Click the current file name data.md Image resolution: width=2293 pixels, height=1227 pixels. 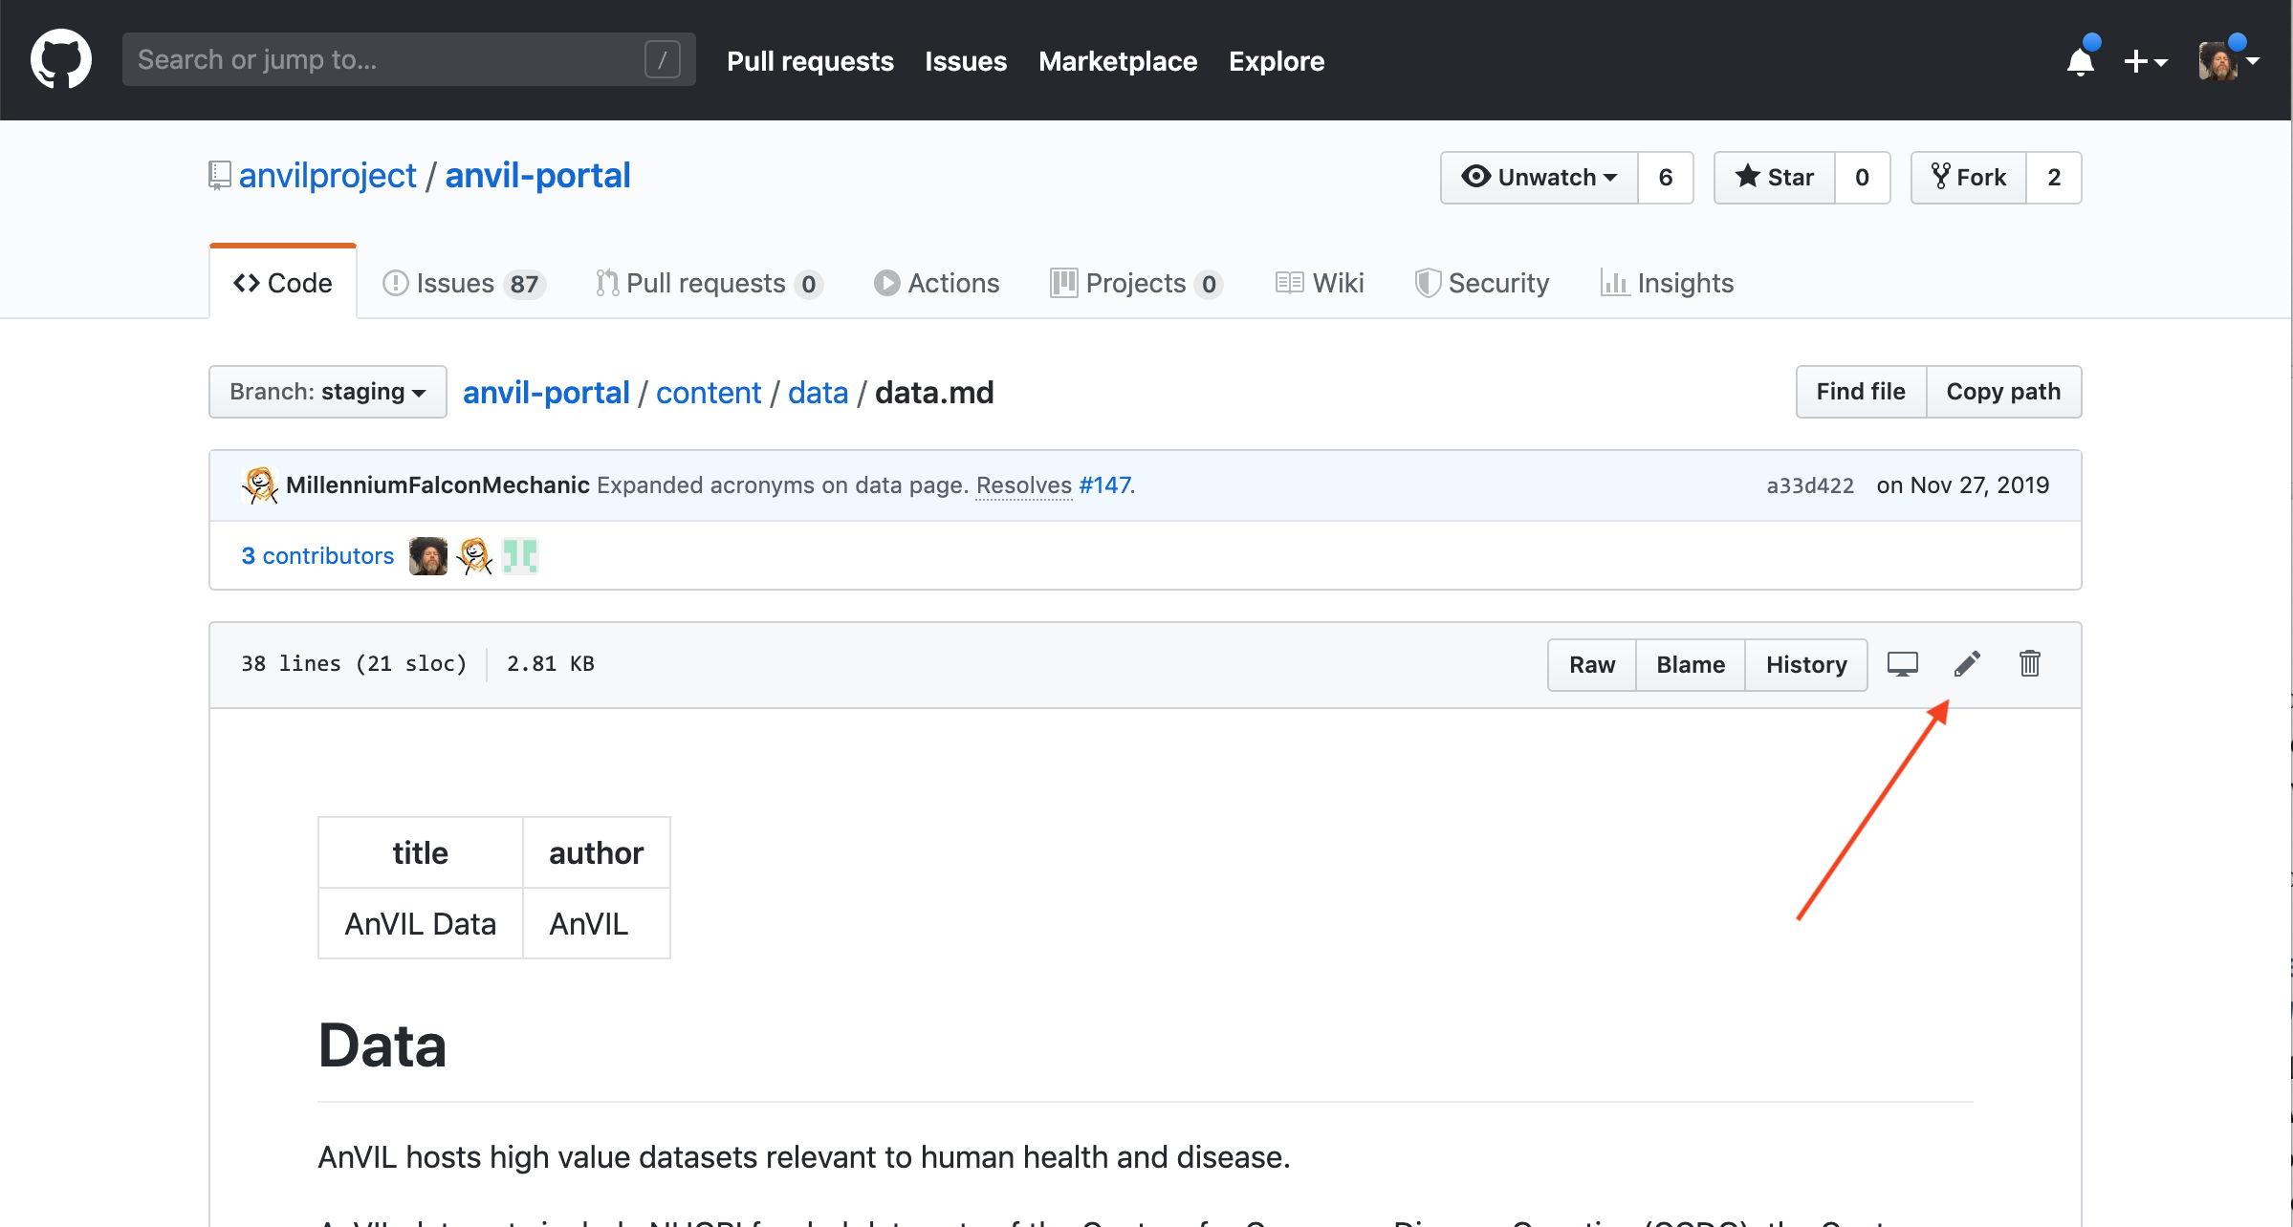pos(934,393)
